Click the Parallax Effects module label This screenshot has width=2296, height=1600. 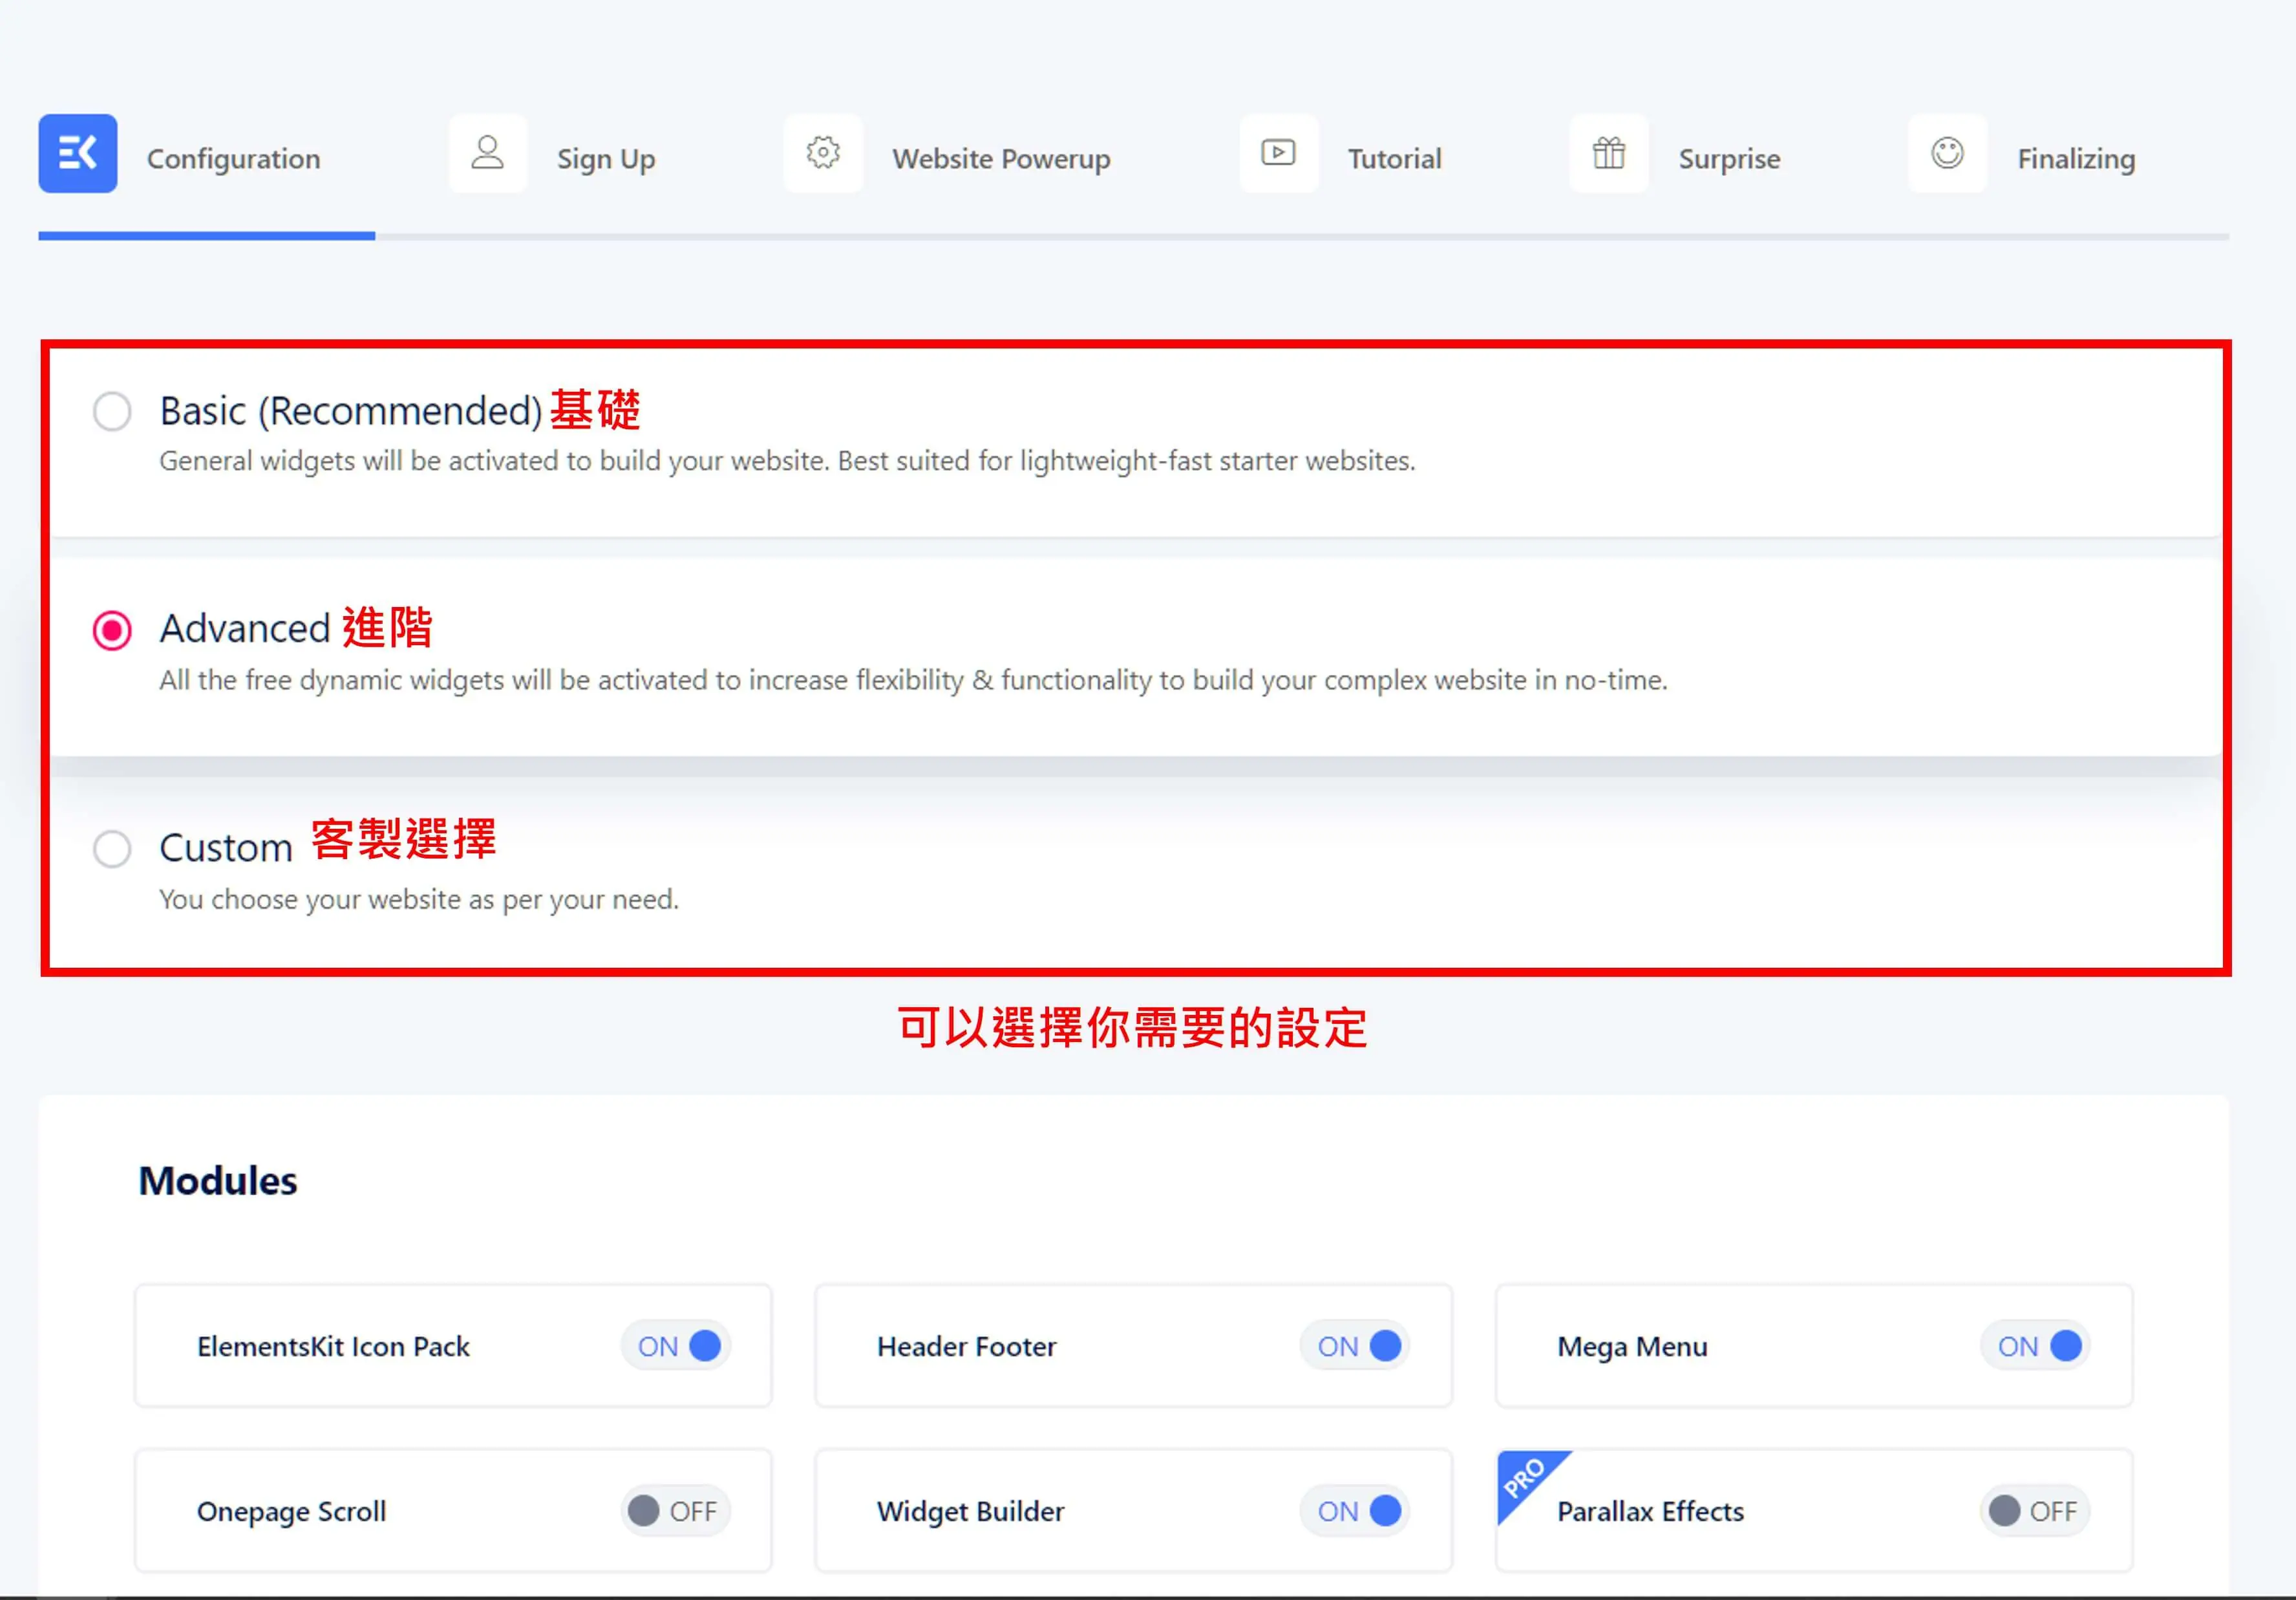click(1650, 1512)
